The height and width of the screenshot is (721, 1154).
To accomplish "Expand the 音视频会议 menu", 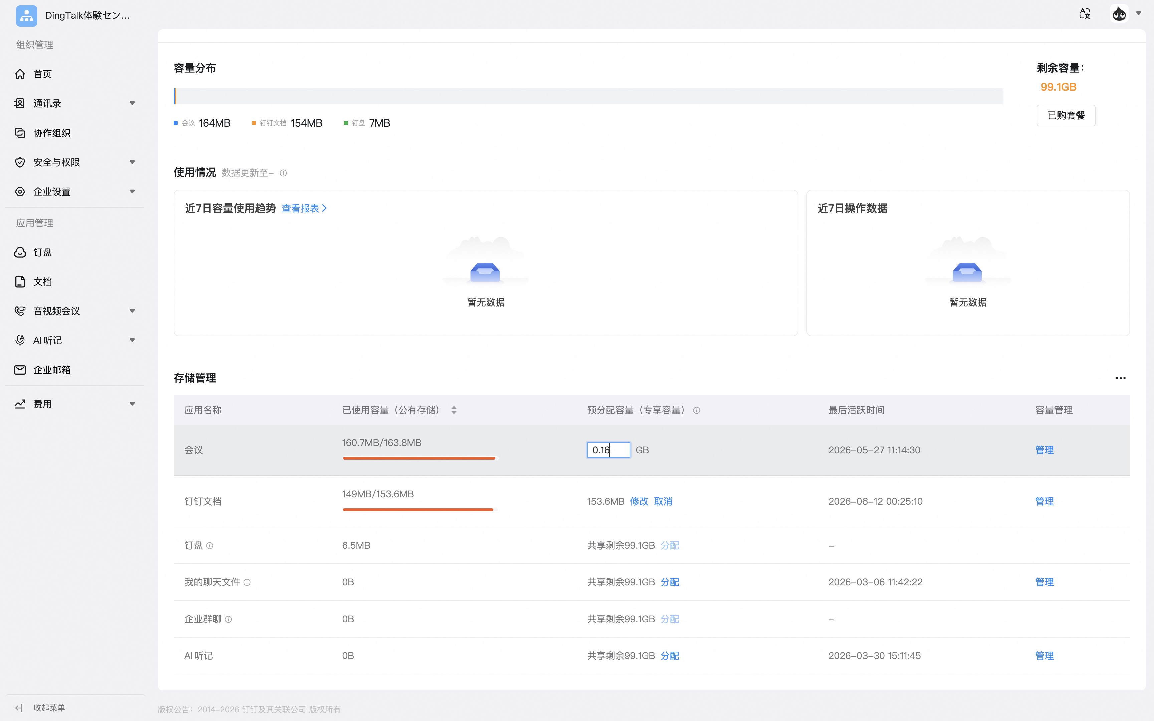I will tap(75, 311).
